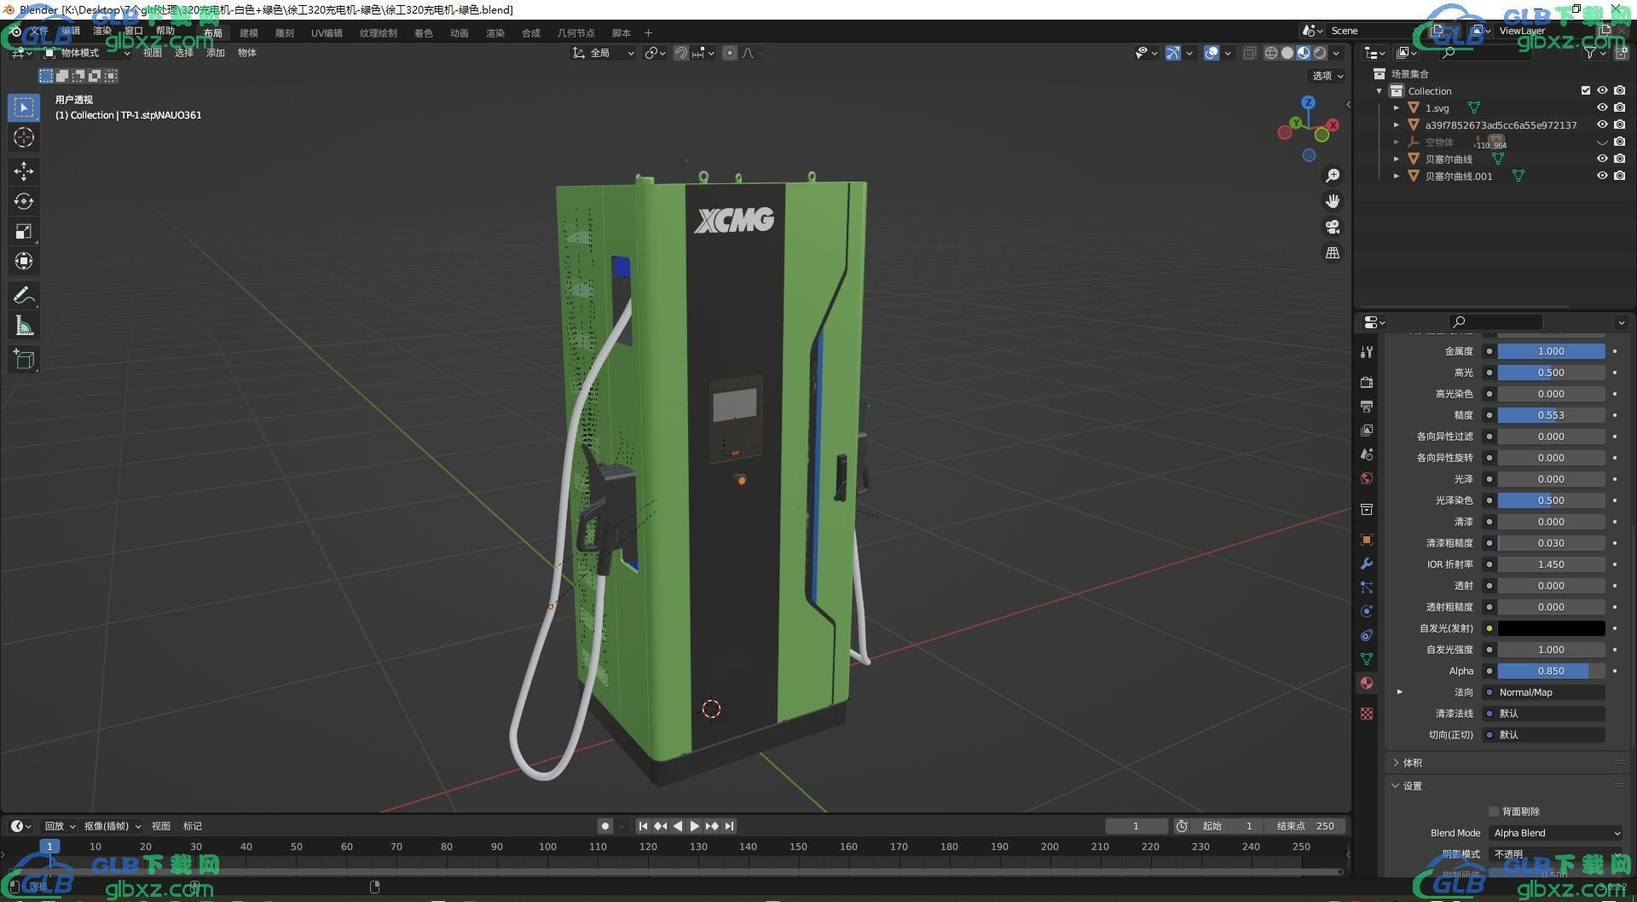Image resolution: width=1637 pixels, height=902 pixels.
Task: Open the 自发光(发射) black color swatch
Action: click(1551, 628)
